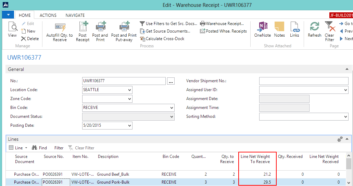This screenshot has height=186, width=353.
Task: Open the Bin Code dropdown
Action: point(172,108)
